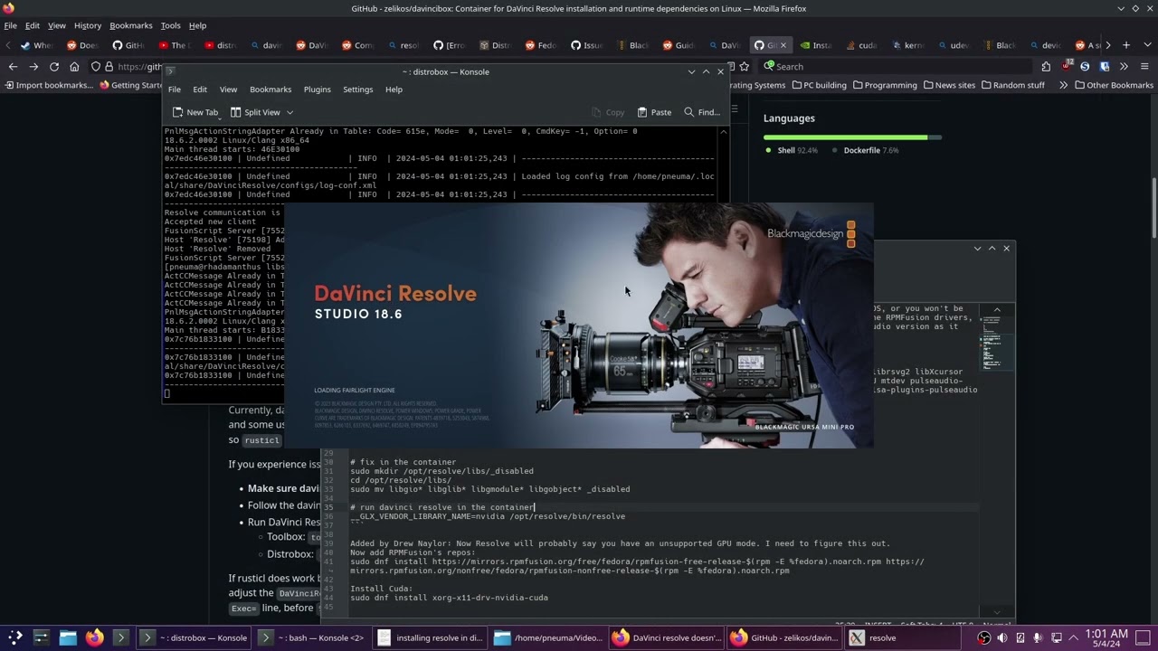This screenshot has height=651, width=1158.
Task: Open Find in the Konsole toolbar
Action: point(701,112)
